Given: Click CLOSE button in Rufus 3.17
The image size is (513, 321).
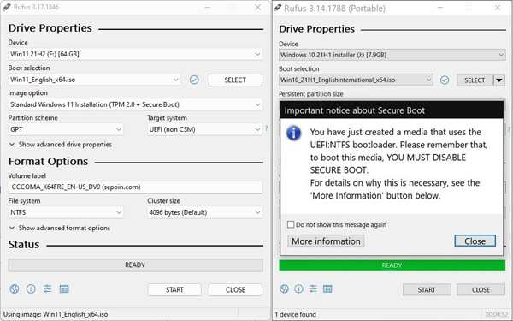Looking at the screenshot, I should click(x=235, y=289).
